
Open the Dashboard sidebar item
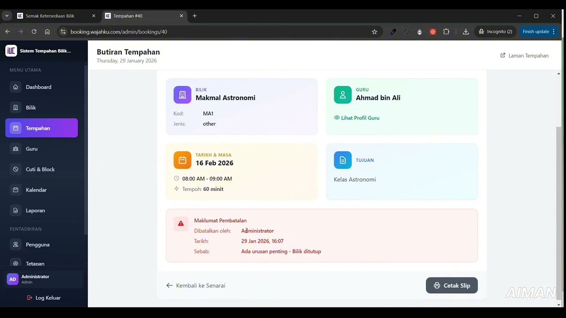click(x=42, y=87)
